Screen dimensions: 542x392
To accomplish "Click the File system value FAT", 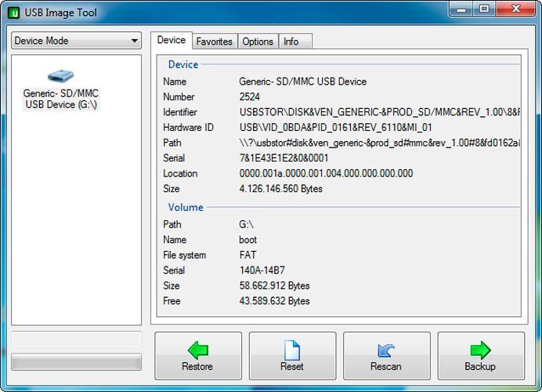I will pos(248,255).
